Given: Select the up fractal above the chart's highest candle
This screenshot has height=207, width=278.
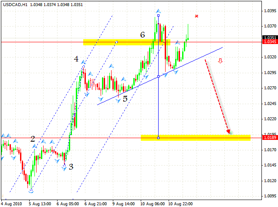Looking at the screenshot, I should pos(158,11).
